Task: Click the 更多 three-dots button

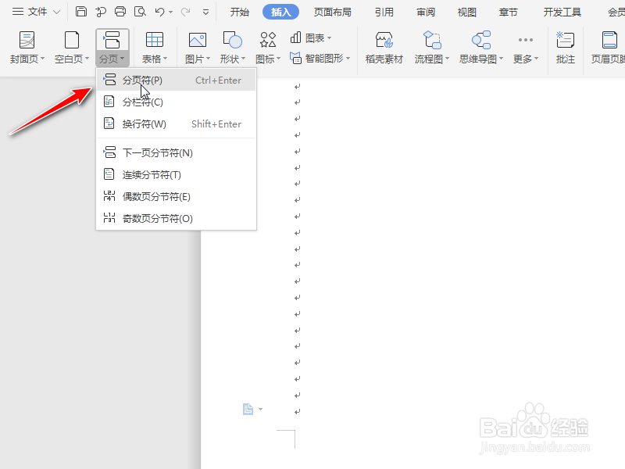Action: [525, 48]
